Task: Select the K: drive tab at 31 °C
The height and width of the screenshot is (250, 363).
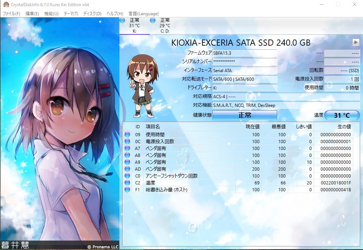Action: point(135,26)
